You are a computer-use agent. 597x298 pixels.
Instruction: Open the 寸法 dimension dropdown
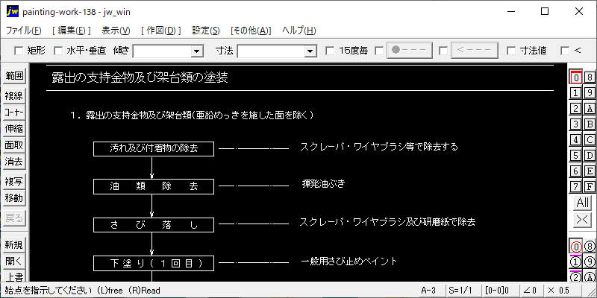pyautogui.click(x=310, y=51)
